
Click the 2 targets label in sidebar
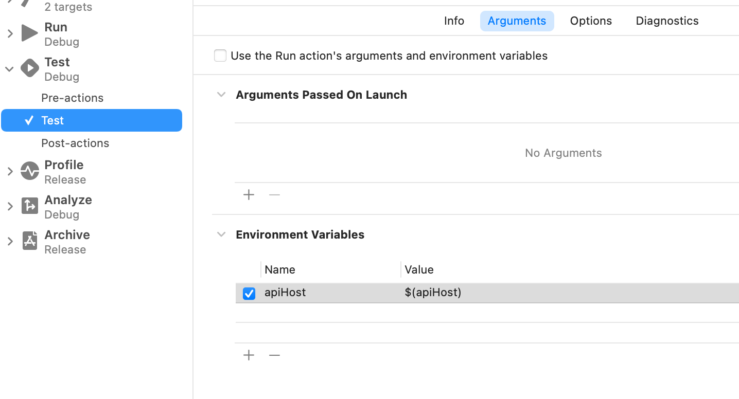pyautogui.click(x=67, y=7)
